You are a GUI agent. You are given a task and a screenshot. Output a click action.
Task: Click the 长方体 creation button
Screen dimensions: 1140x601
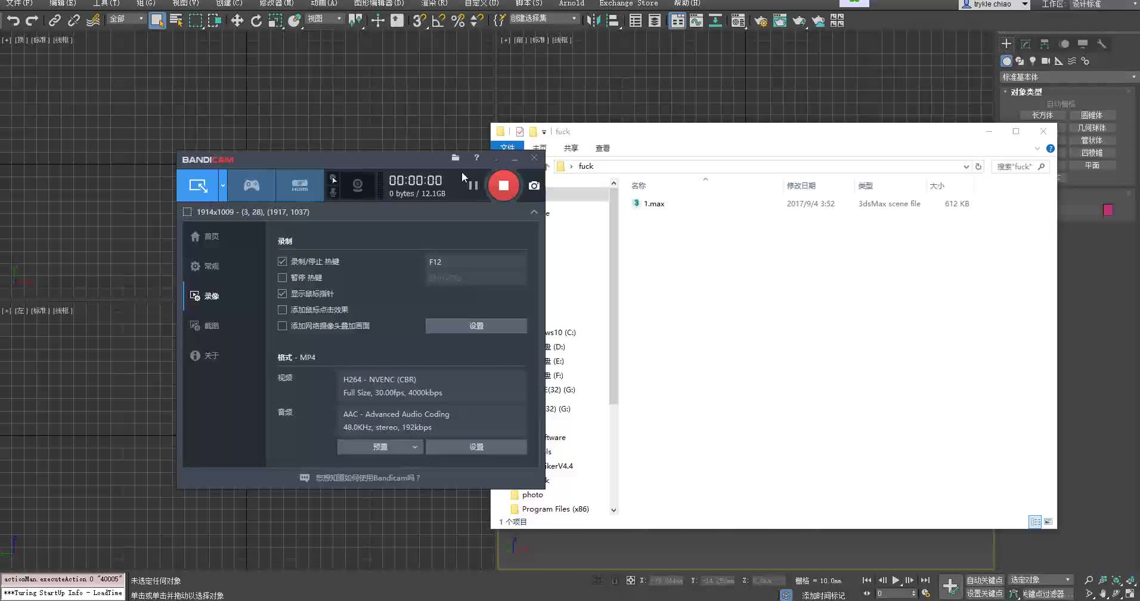coord(1042,114)
